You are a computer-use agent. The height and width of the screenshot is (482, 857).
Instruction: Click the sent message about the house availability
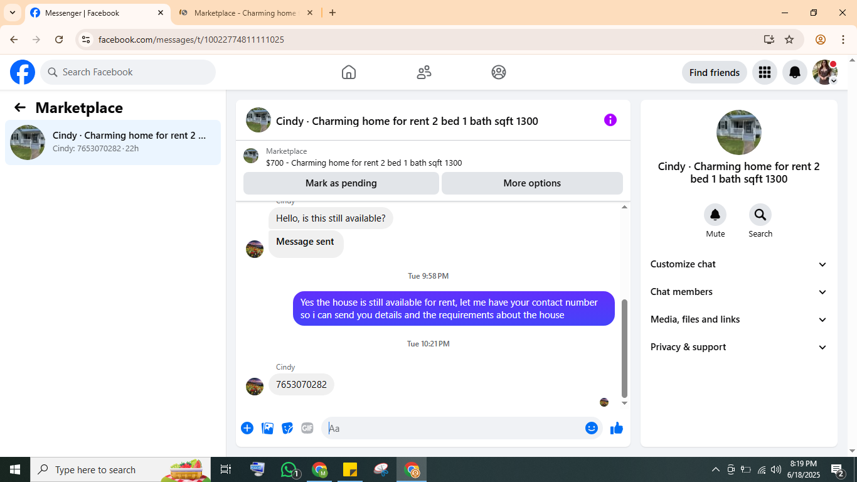pyautogui.click(x=454, y=309)
